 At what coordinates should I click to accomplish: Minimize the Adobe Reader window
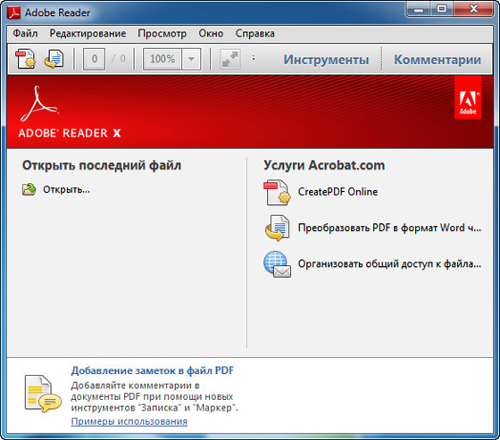click(x=419, y=10)
